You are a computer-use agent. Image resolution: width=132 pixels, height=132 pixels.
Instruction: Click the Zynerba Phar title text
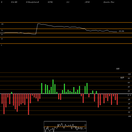tap(109, 2)
